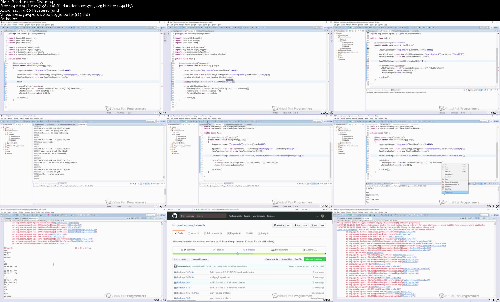
Task: Click the Open Perspective icon in the 00:08:30 frame
Action: (491, 121)
